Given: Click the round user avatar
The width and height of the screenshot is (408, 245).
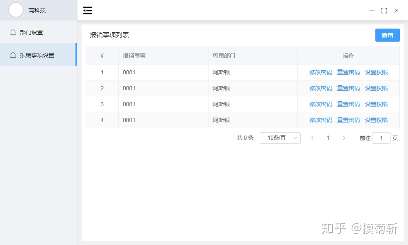Looking at the screenshot, I should point(16,10).
